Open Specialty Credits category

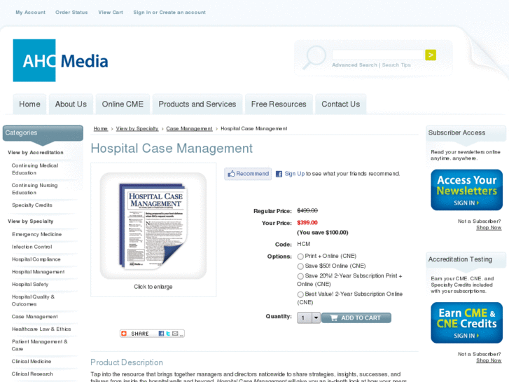coord(32,205)
